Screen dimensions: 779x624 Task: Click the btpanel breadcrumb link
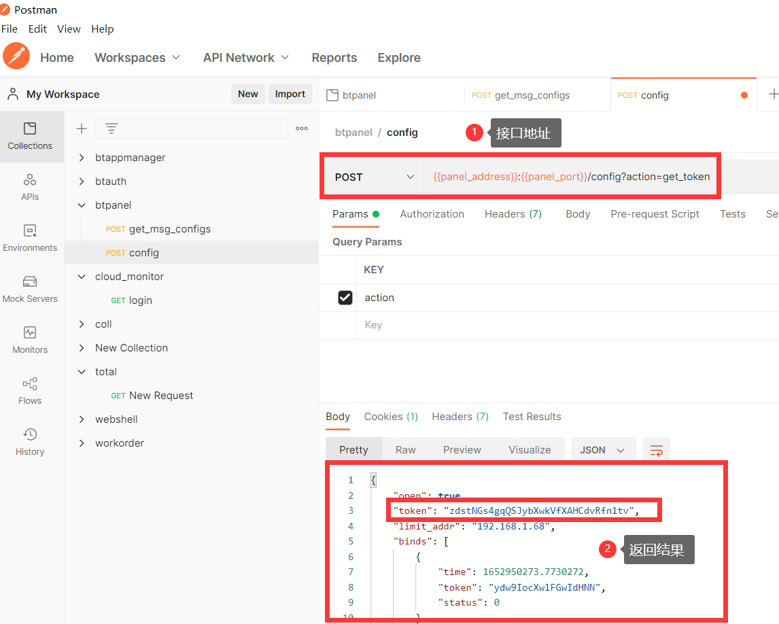[353, 133]
